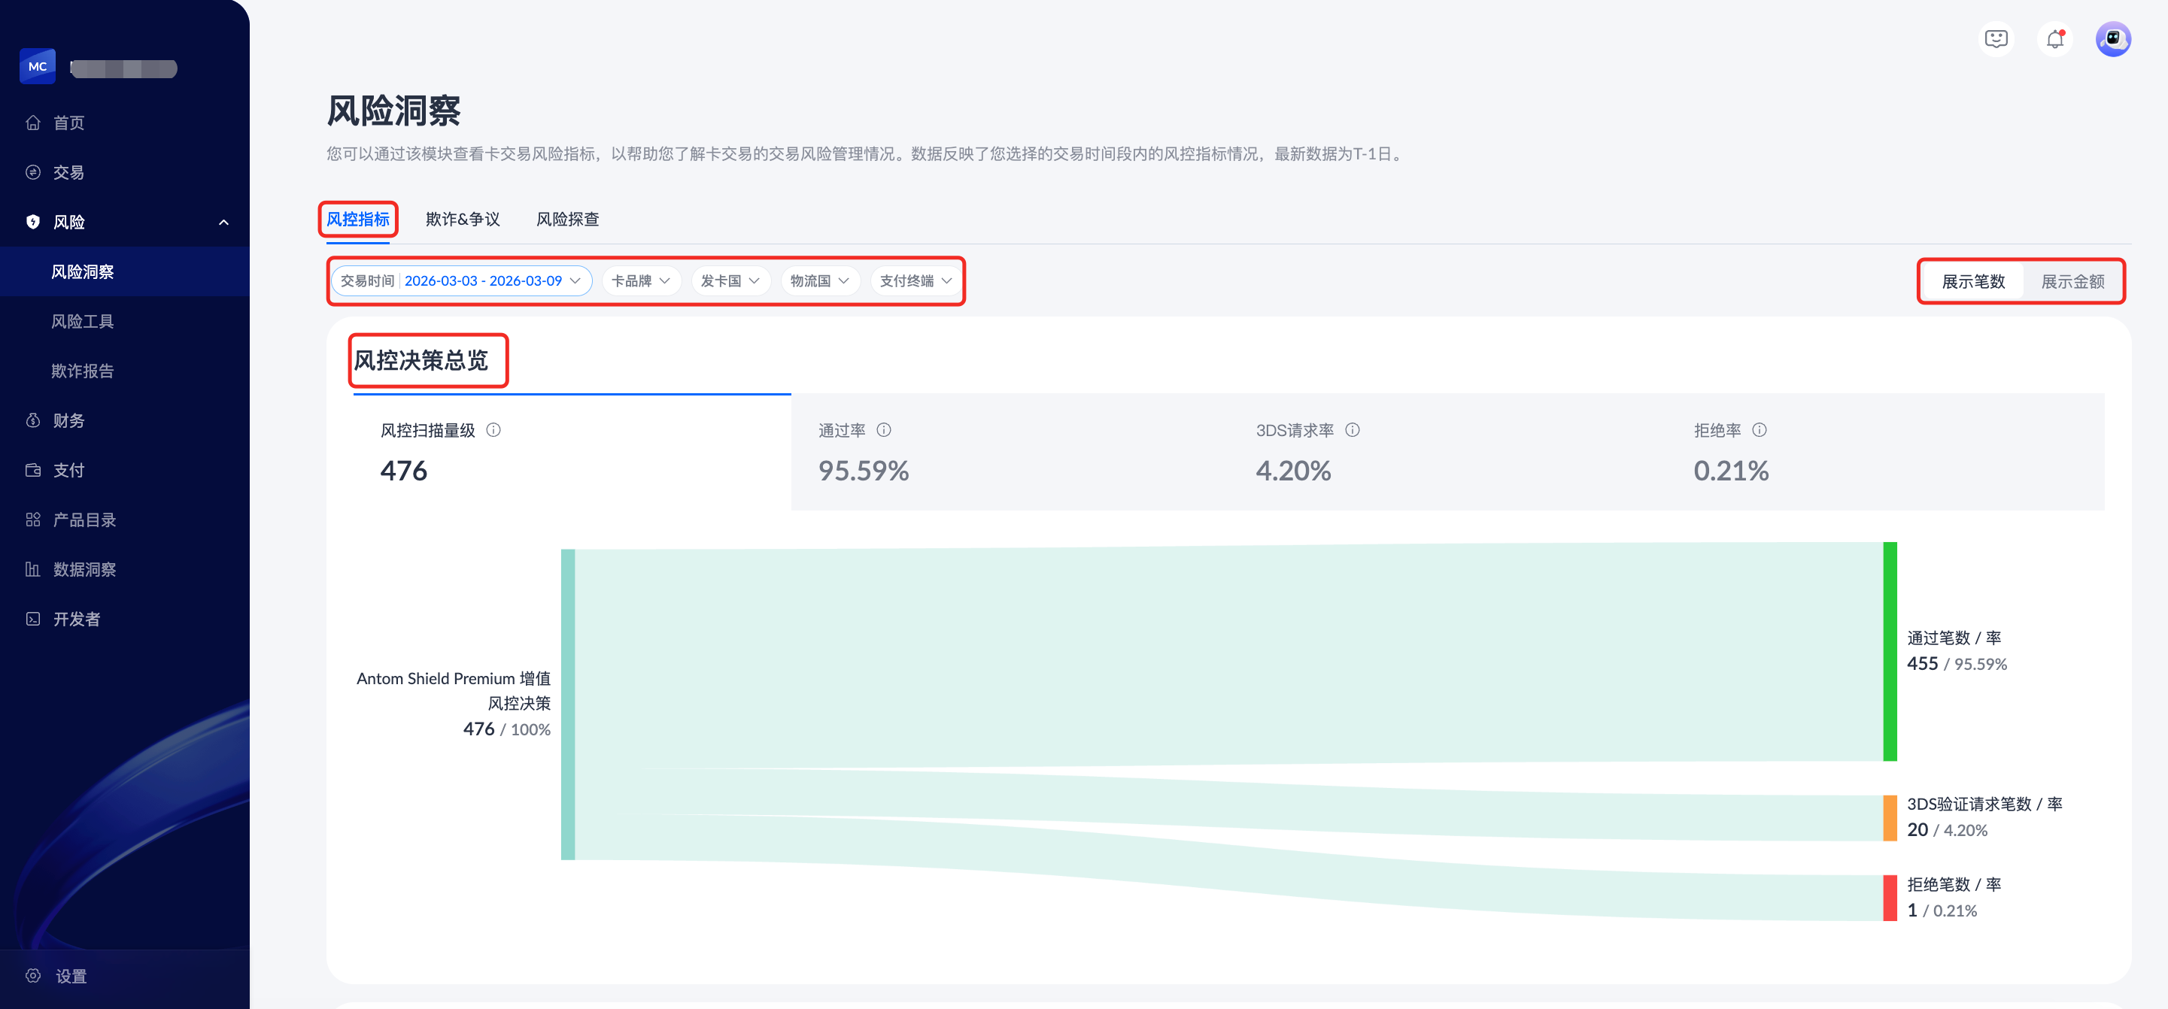This screenshot has width=2168, height=1009.
Task: Click info icon beside 风控扫描量级
Action: 494,431
